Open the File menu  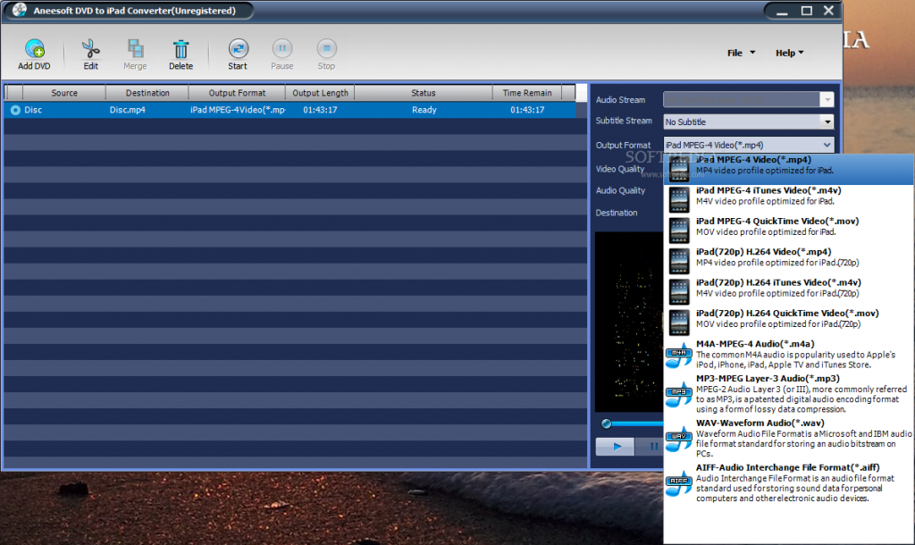click(741, 53)
